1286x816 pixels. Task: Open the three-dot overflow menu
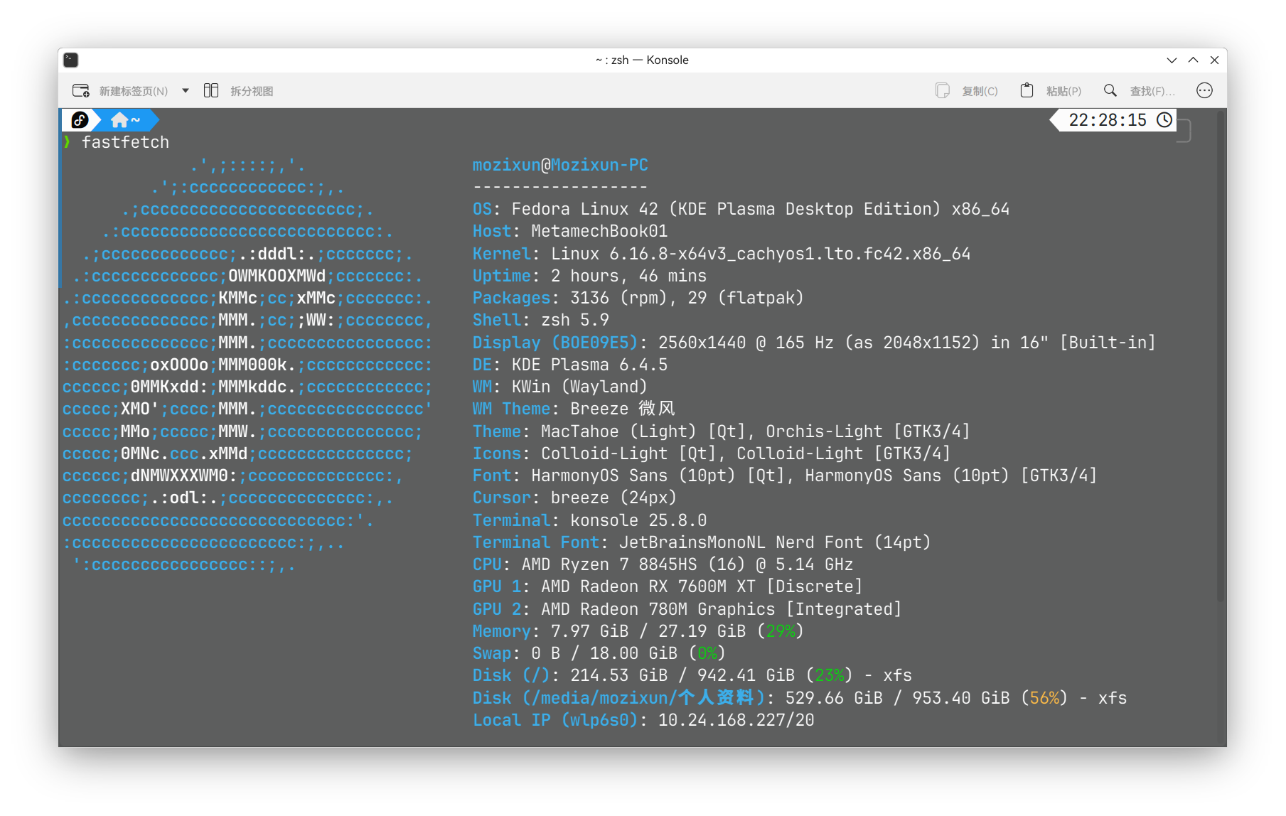pyautogui.click(x=1204, y=90)
